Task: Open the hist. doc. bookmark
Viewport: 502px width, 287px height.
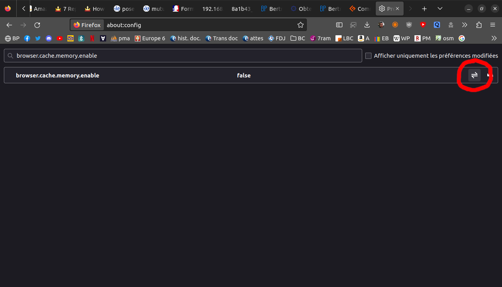Action: (186, 38)
